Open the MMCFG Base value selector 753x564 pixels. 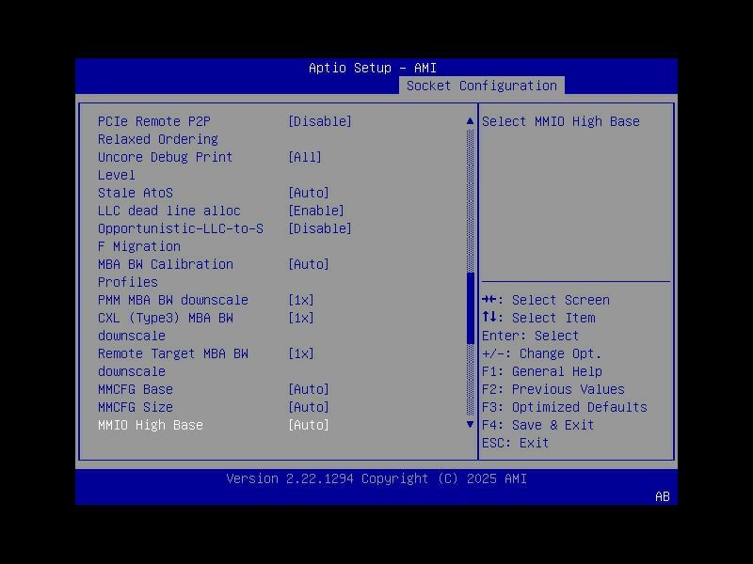coord(311,389)
